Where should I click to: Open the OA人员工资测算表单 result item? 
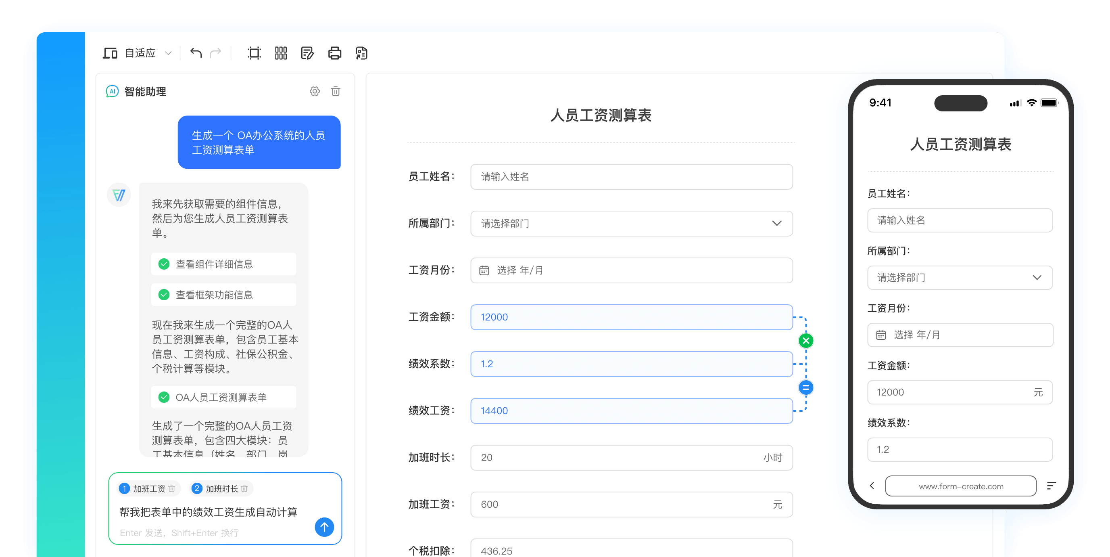pyautogui.click(x=223, y=397)
